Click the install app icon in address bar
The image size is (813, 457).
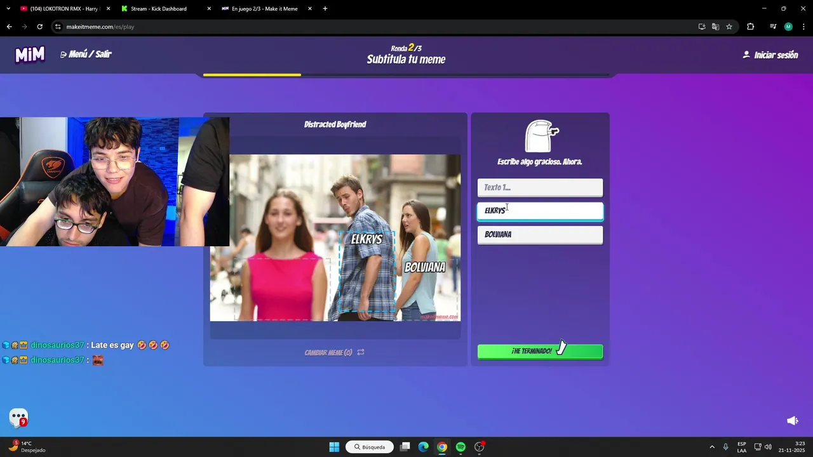[x=702, y=27]
